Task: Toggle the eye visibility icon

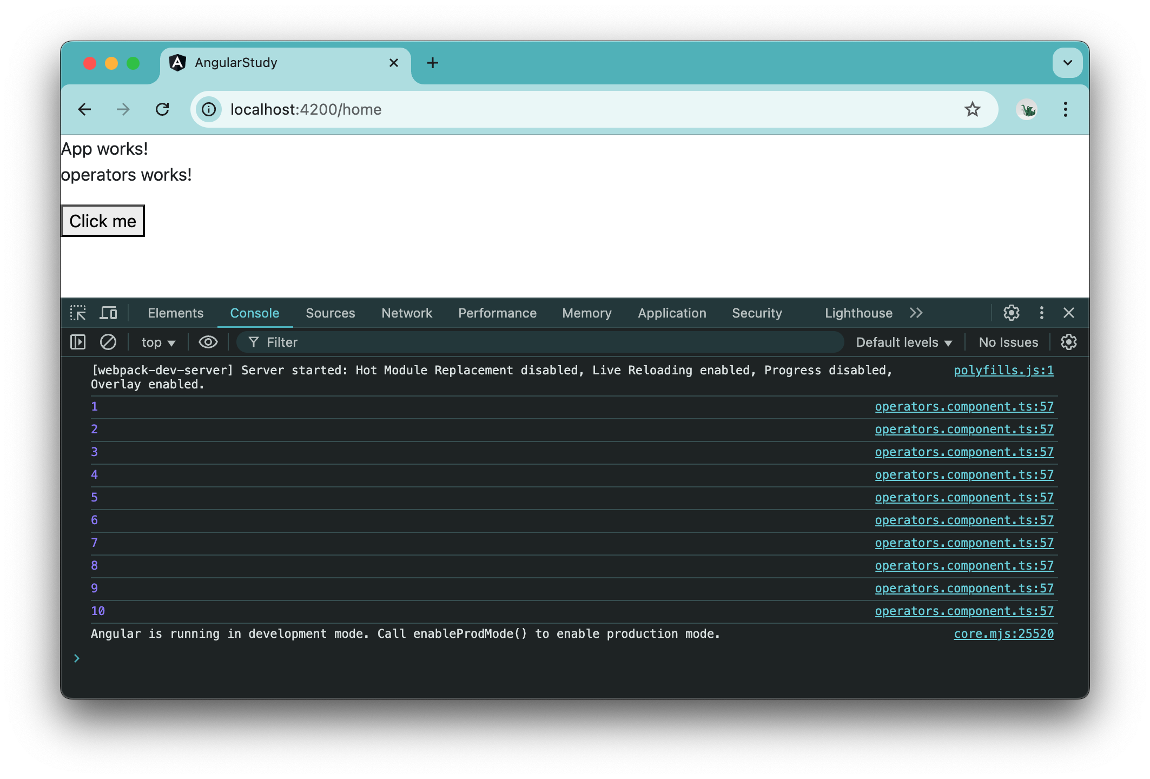Action: [x=208, y=342]
